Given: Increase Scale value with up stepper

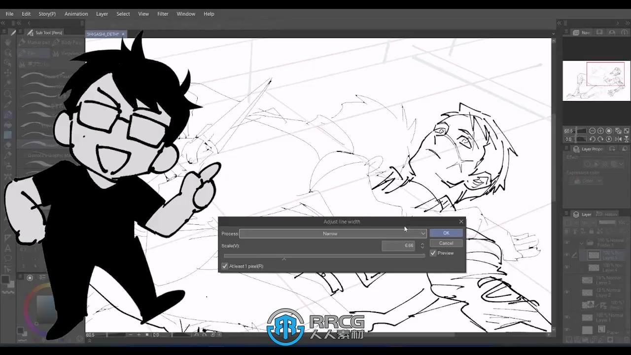Looking at the screenshot, I should pos(422,244).
